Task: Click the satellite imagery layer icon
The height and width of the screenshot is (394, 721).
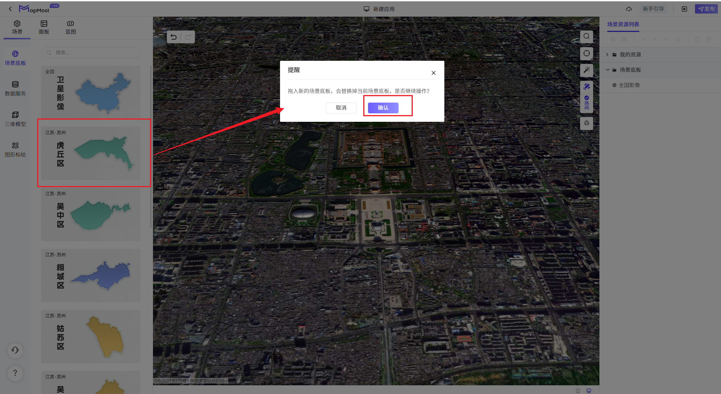Action: (587, 86)
